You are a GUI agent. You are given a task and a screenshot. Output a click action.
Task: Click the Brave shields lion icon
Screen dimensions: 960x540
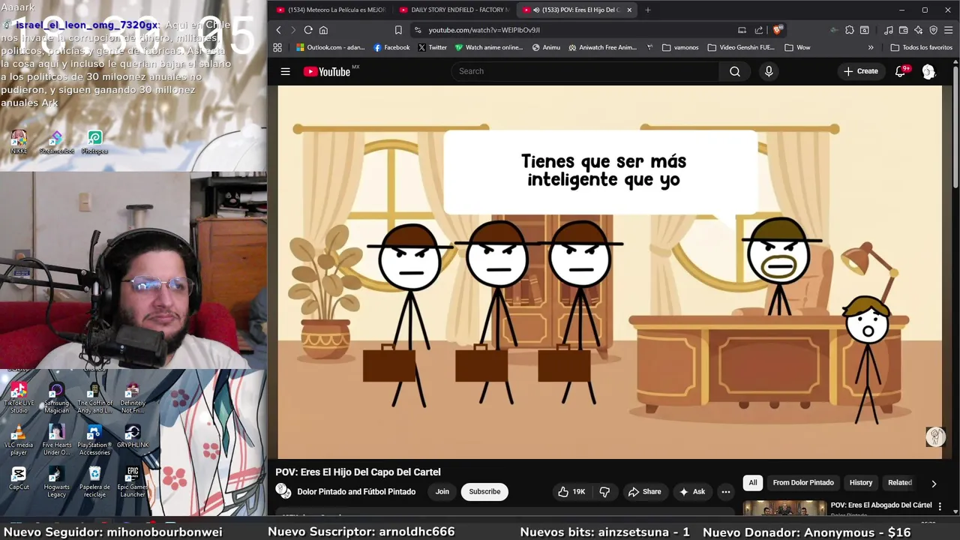(778, 30)
